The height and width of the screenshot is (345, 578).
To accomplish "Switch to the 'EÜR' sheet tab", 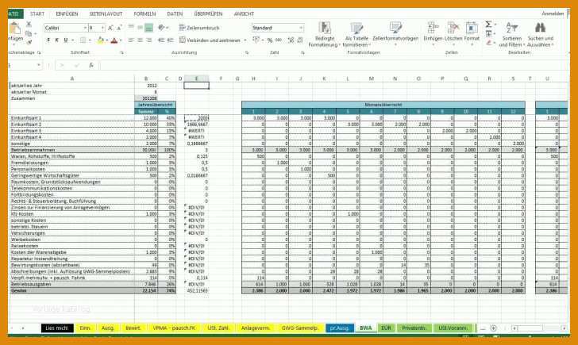I will pos(386,328).
